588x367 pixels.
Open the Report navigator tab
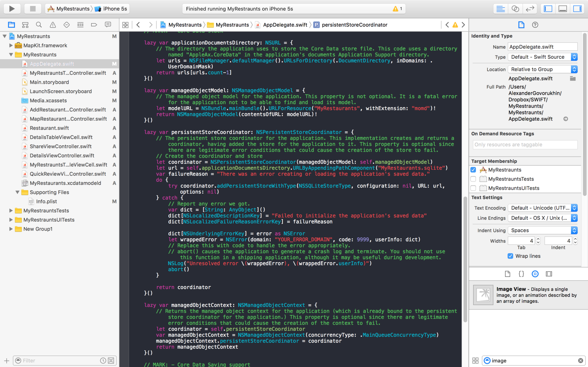(108, 25)
